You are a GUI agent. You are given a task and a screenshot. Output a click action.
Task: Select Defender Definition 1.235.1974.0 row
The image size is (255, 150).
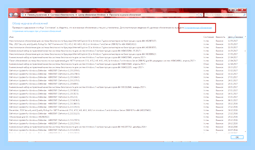(x=127, y=71)
